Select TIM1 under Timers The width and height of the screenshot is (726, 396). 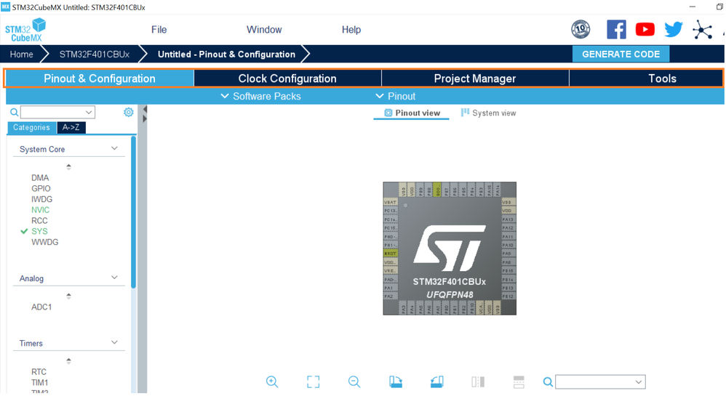point(40,383)
